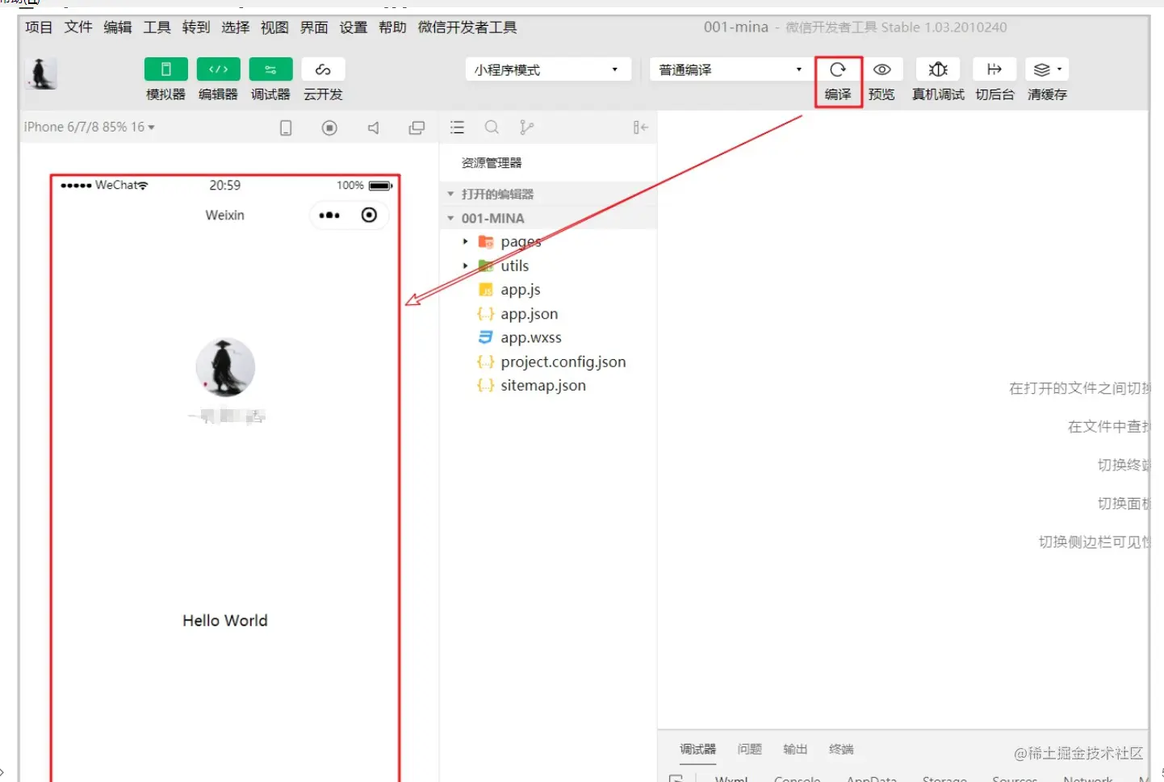Open the app.json file
Screen dimensions: 1164x782
pyautogui.click(x=529, y=314)
